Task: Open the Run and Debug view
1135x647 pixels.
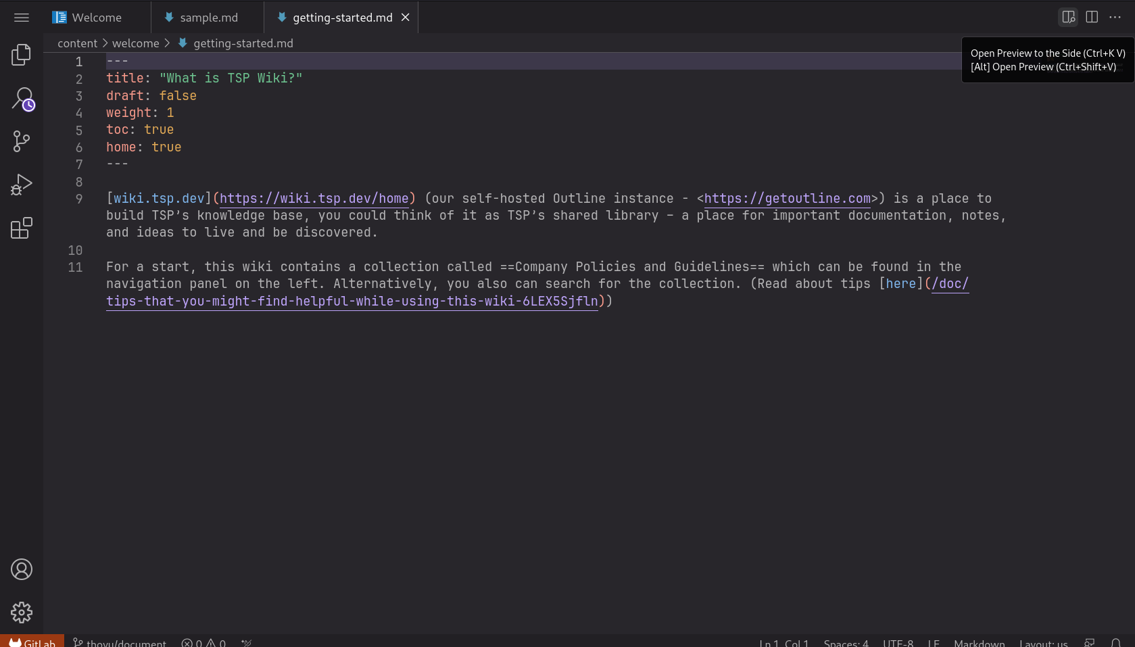Action: (22, 185)
